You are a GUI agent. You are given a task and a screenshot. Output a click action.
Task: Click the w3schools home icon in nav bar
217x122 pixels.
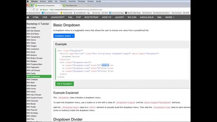click(x=28, y=17)
